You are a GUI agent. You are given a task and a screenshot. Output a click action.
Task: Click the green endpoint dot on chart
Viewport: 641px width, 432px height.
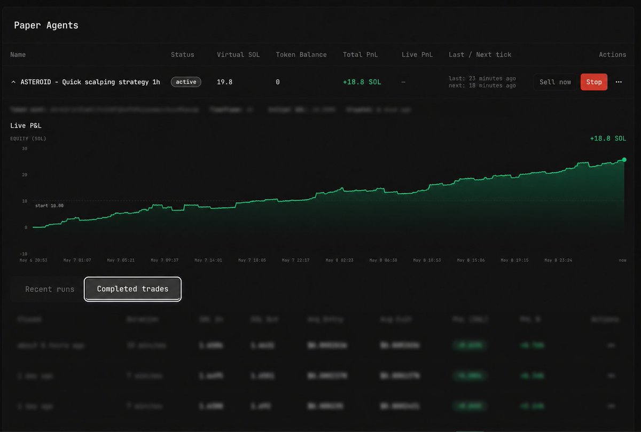coord(624,160)
